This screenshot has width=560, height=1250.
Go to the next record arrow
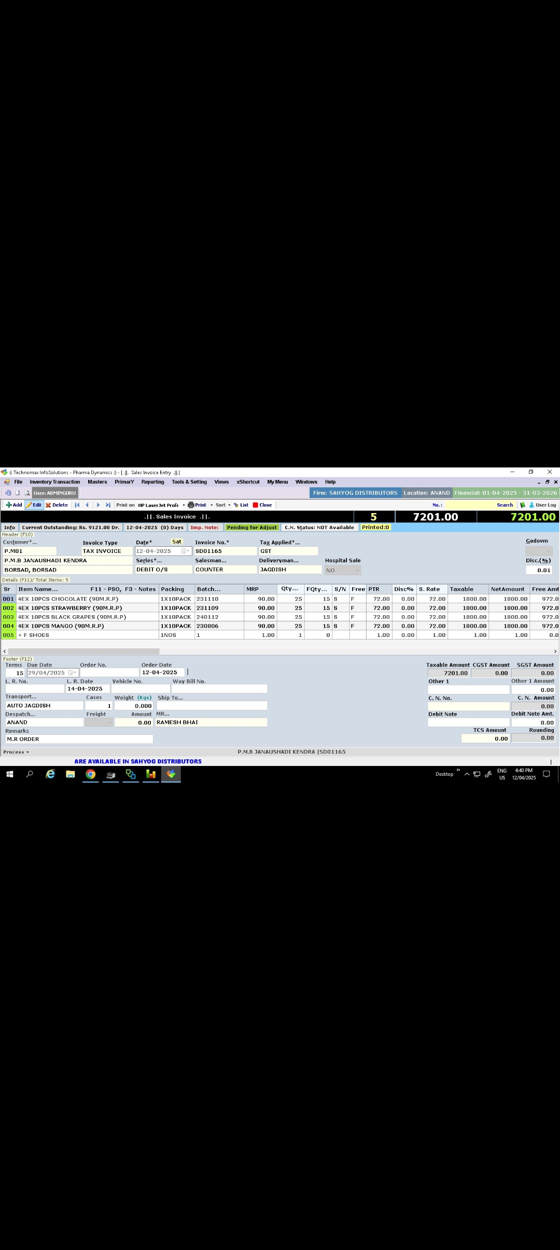(x=98, y=505)
